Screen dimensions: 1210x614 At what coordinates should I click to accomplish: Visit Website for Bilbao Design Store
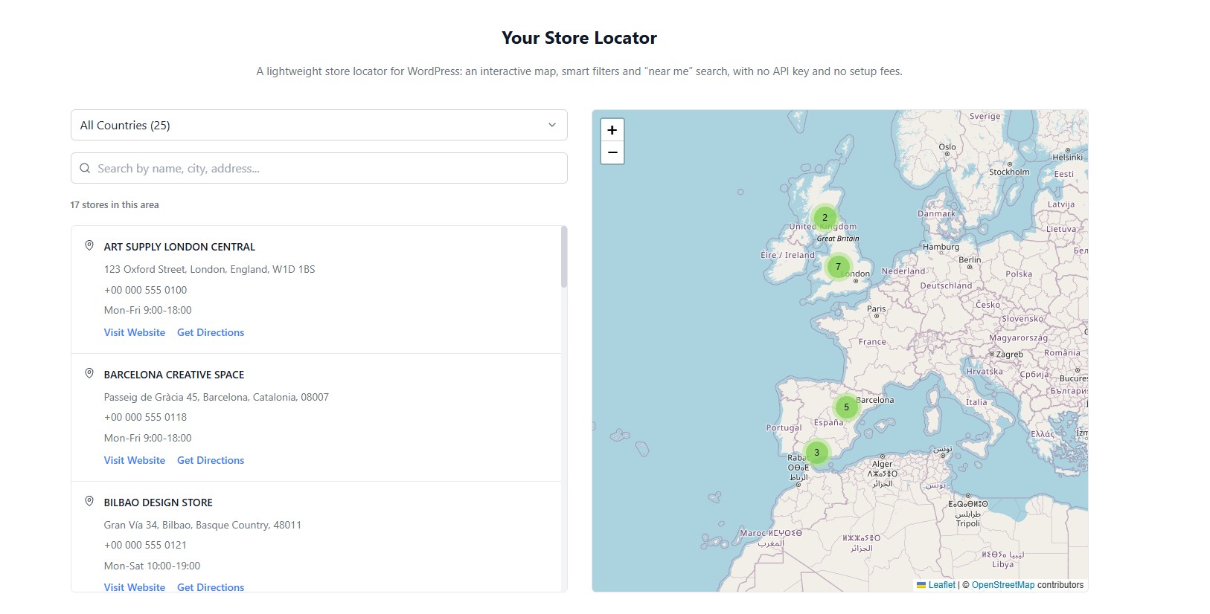pyautogui.click(x=135, y=586)
